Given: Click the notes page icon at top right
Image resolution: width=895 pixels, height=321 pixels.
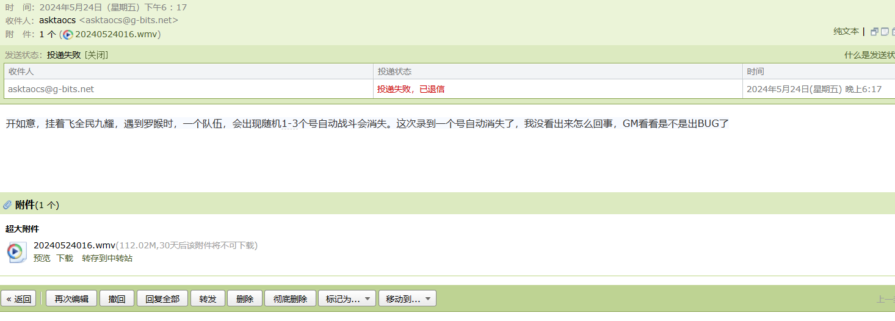Looking at the screenshot, I should click(885, 32).
